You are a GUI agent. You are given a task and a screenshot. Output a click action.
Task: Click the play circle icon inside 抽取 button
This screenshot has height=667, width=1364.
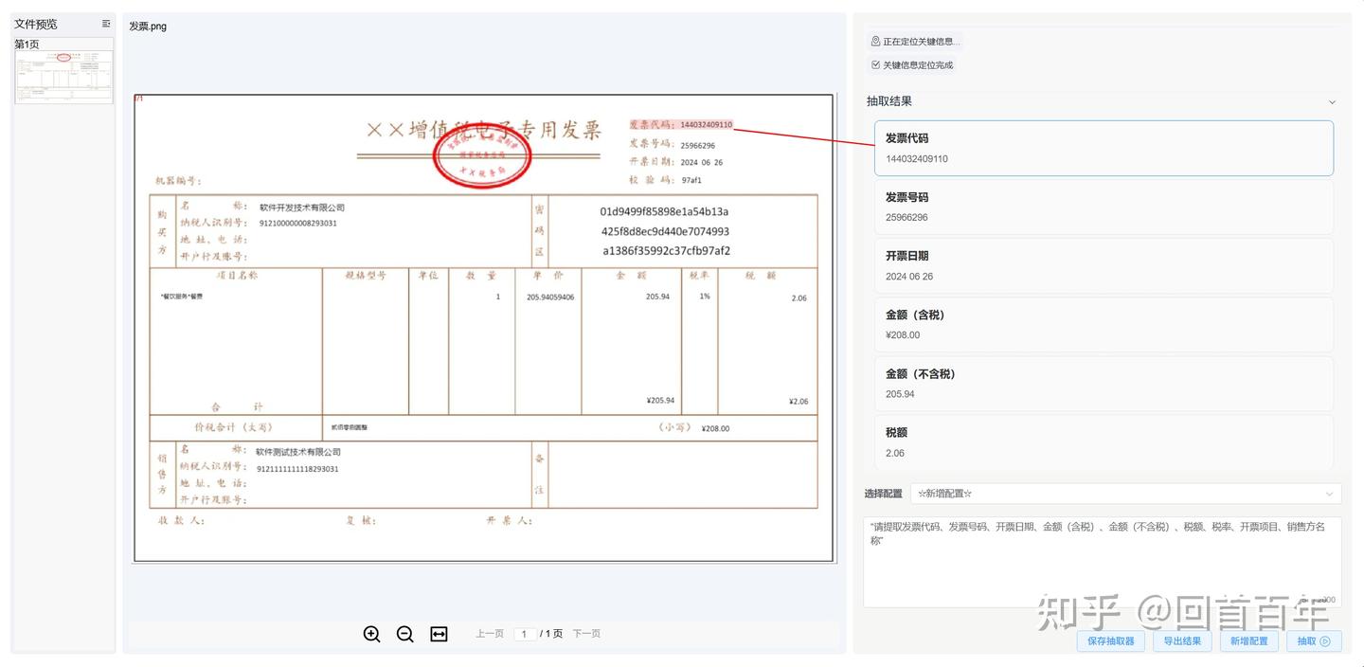point(1325,640)
